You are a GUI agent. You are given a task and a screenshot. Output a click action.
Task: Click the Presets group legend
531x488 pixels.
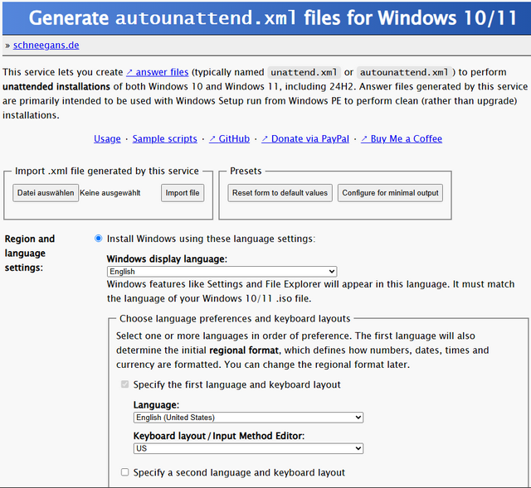click(x=246, y=172)
